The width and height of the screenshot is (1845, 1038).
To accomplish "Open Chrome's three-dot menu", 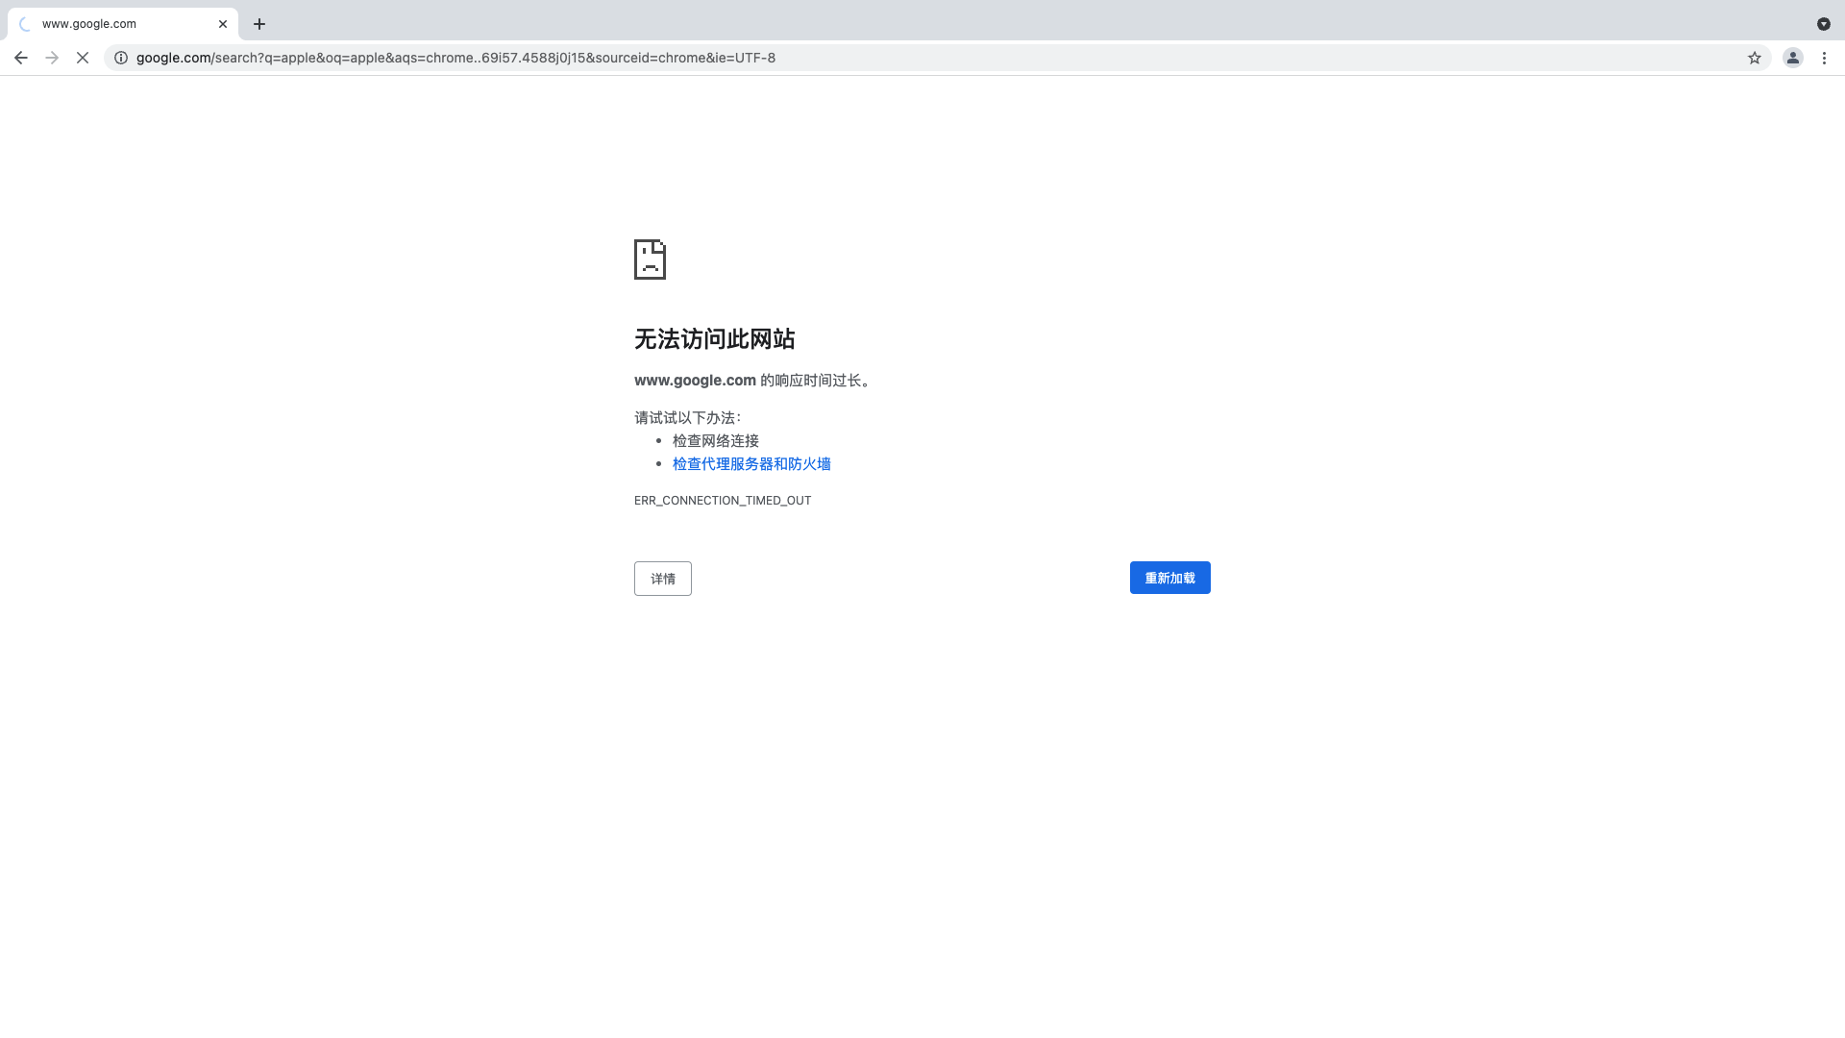I will pos(1824,58).
